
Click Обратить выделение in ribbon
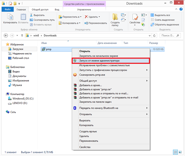point(165,24)
